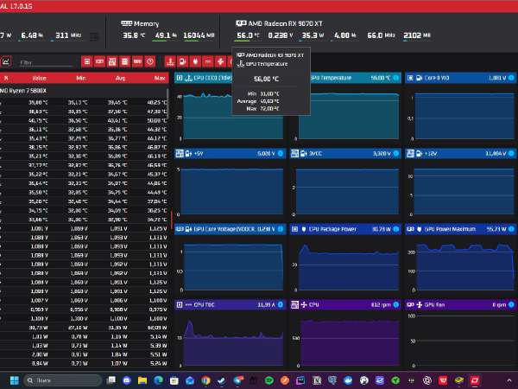This screenshot has width=518, height=389.
Task: Click the blue circle on CPU Package Power graph
Action: click(395, 229)
